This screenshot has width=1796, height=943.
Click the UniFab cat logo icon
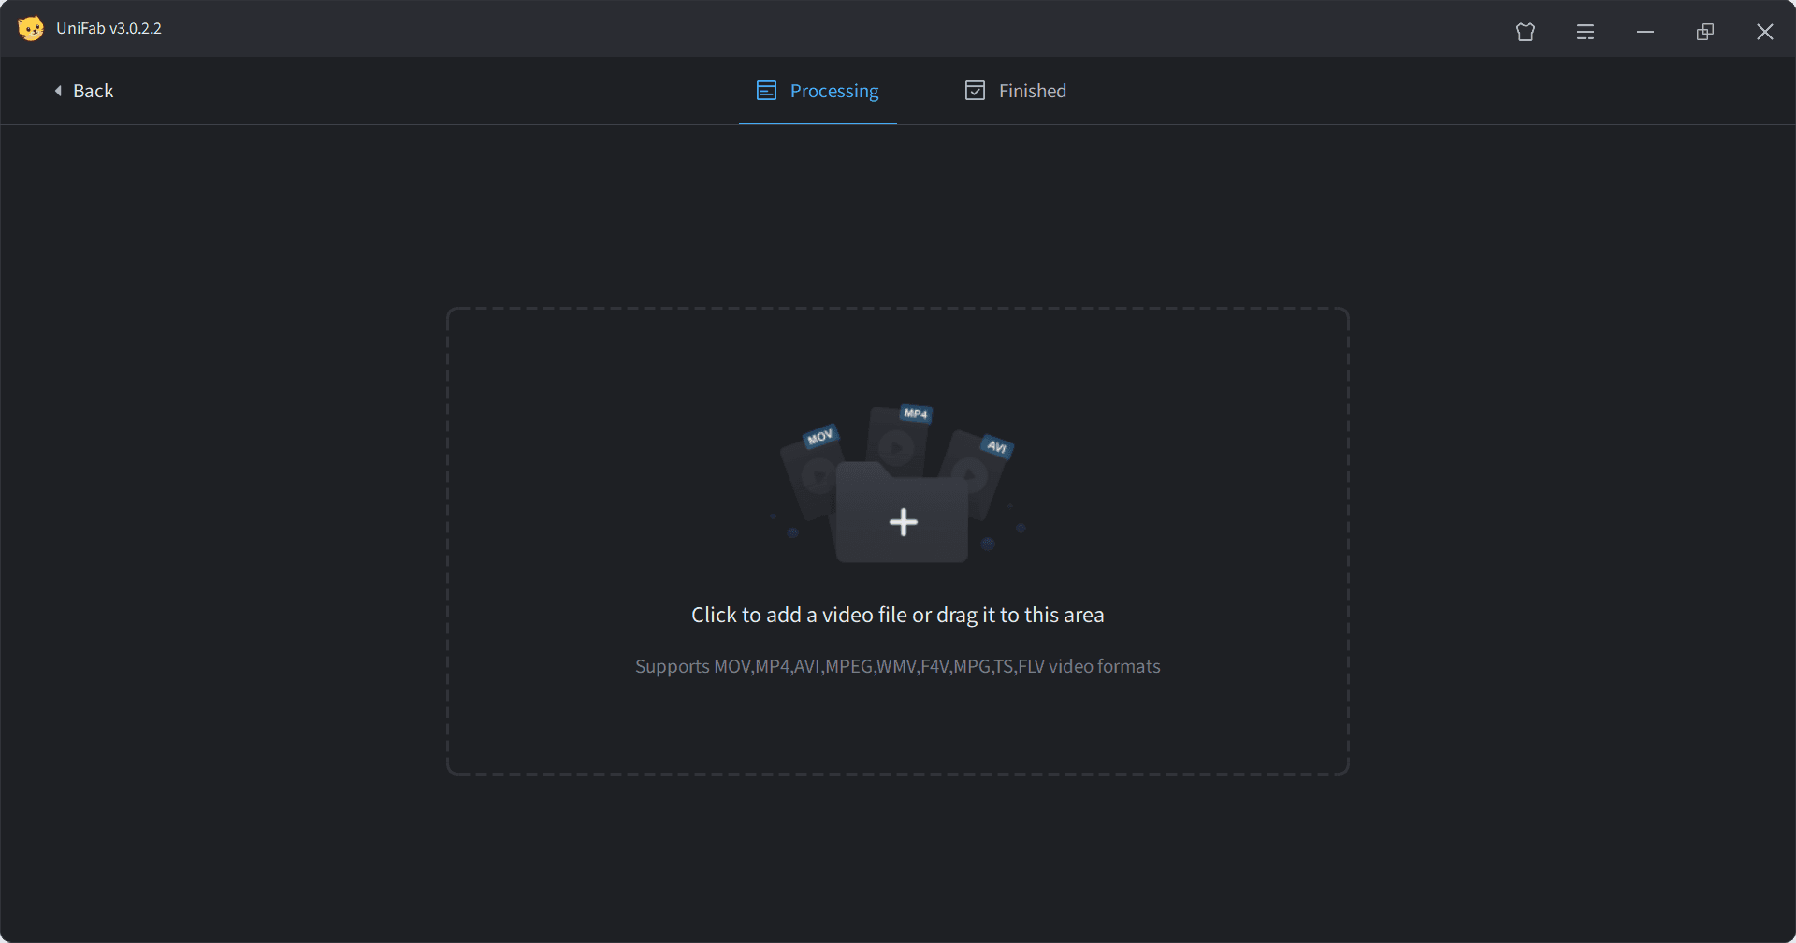point(31,28)
